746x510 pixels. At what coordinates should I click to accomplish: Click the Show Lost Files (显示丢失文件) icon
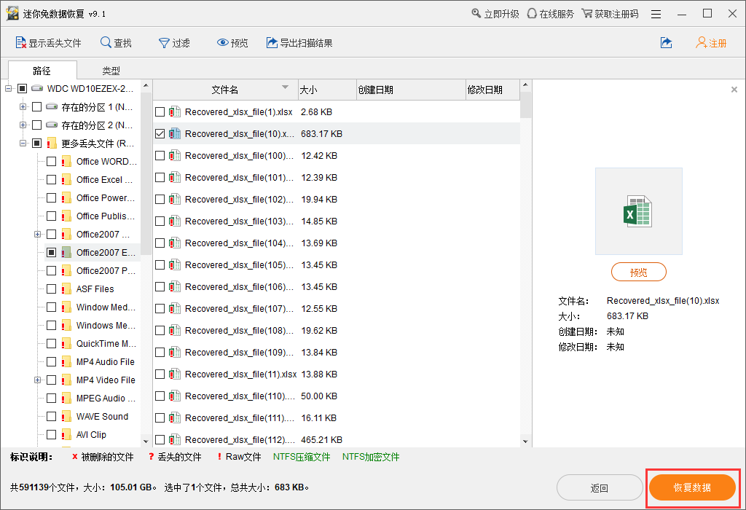21,43
